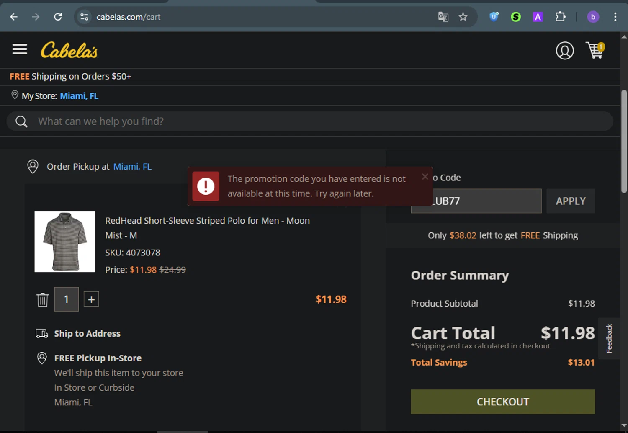Click the Cabela's logo
Viewport: 628px width, 433px height.
click(x=69, y=50)
